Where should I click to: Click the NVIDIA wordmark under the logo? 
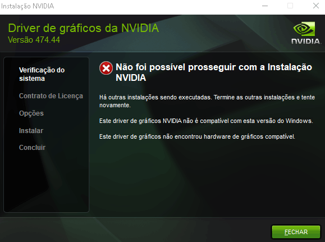(306, 41)
